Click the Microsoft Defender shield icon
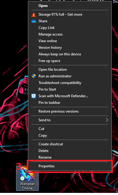The width and height of the screenshot is (118, 195). (x=34, y=96)
